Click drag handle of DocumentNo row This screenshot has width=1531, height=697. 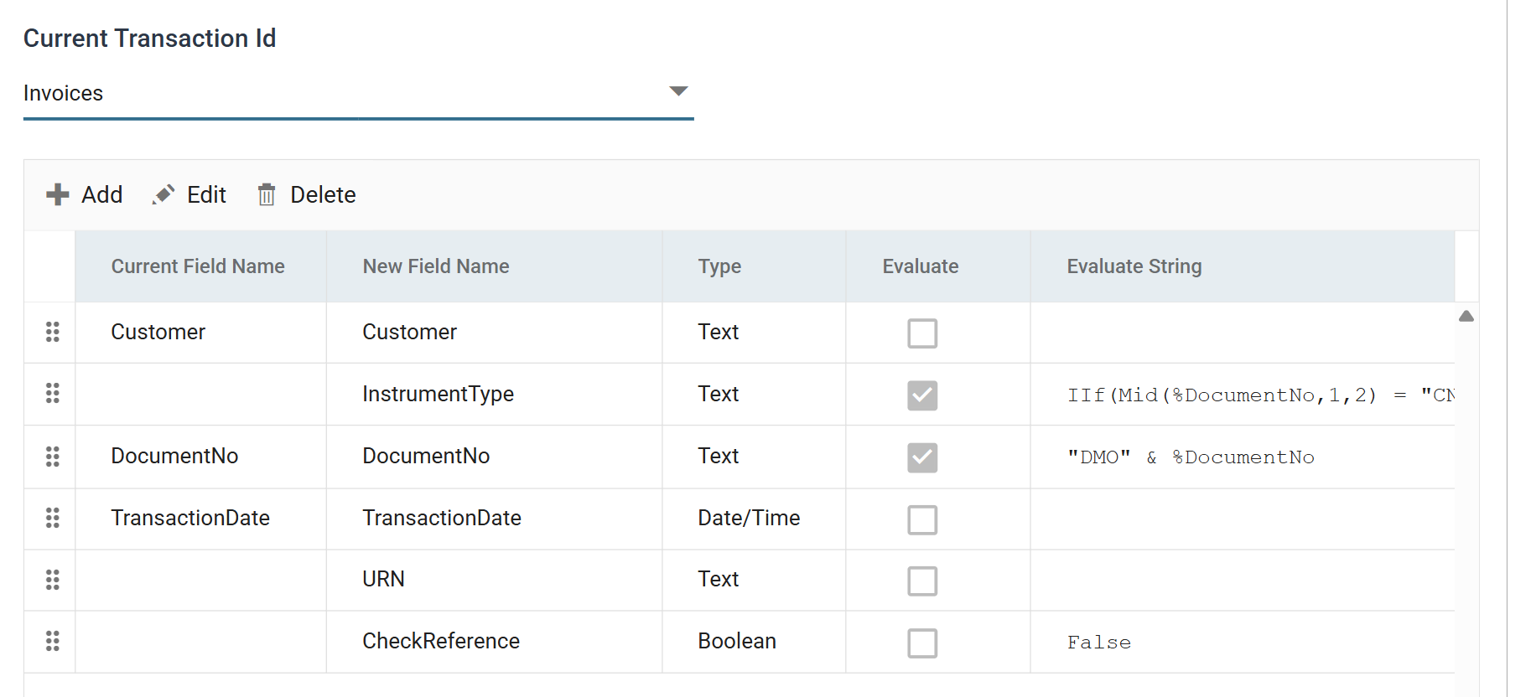coord(52,456)
